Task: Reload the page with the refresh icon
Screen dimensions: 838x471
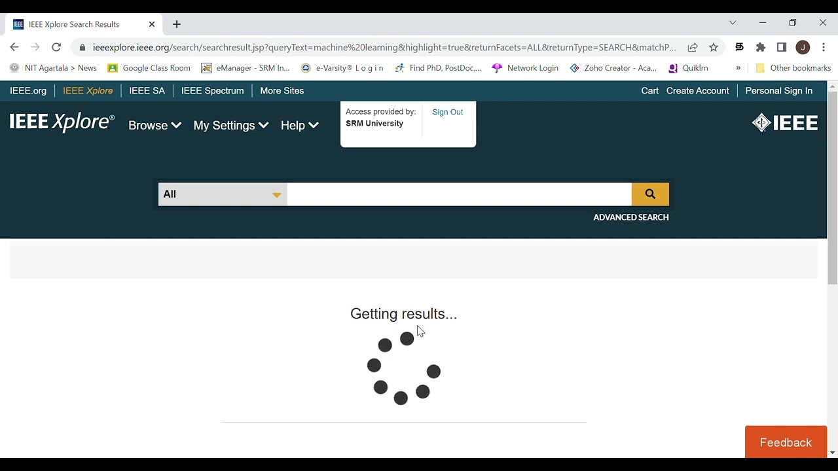Action: [56, 47]
